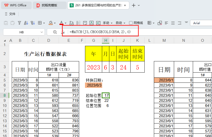Select column M header

[x=164, y=40]
